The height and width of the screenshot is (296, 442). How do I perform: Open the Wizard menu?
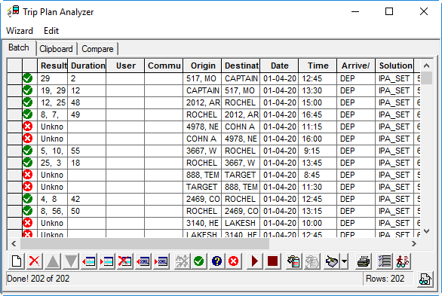click(x=20, y=31)
